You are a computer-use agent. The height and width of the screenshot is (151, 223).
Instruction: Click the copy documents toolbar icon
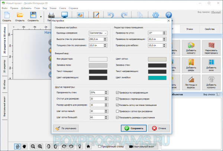[140, 15]
